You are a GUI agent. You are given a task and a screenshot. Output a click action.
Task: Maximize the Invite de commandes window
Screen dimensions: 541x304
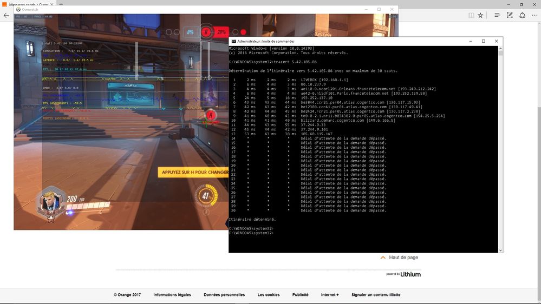pos(484,41)
